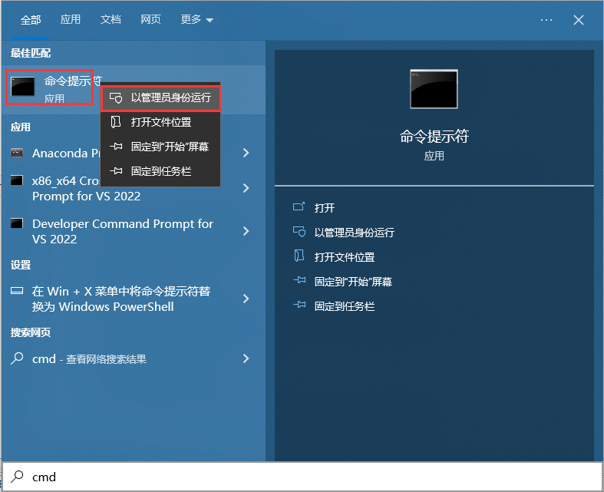Expand the Anaconda Prompt chevron
This screenshot has height=492, width=604.
(246, 153)
